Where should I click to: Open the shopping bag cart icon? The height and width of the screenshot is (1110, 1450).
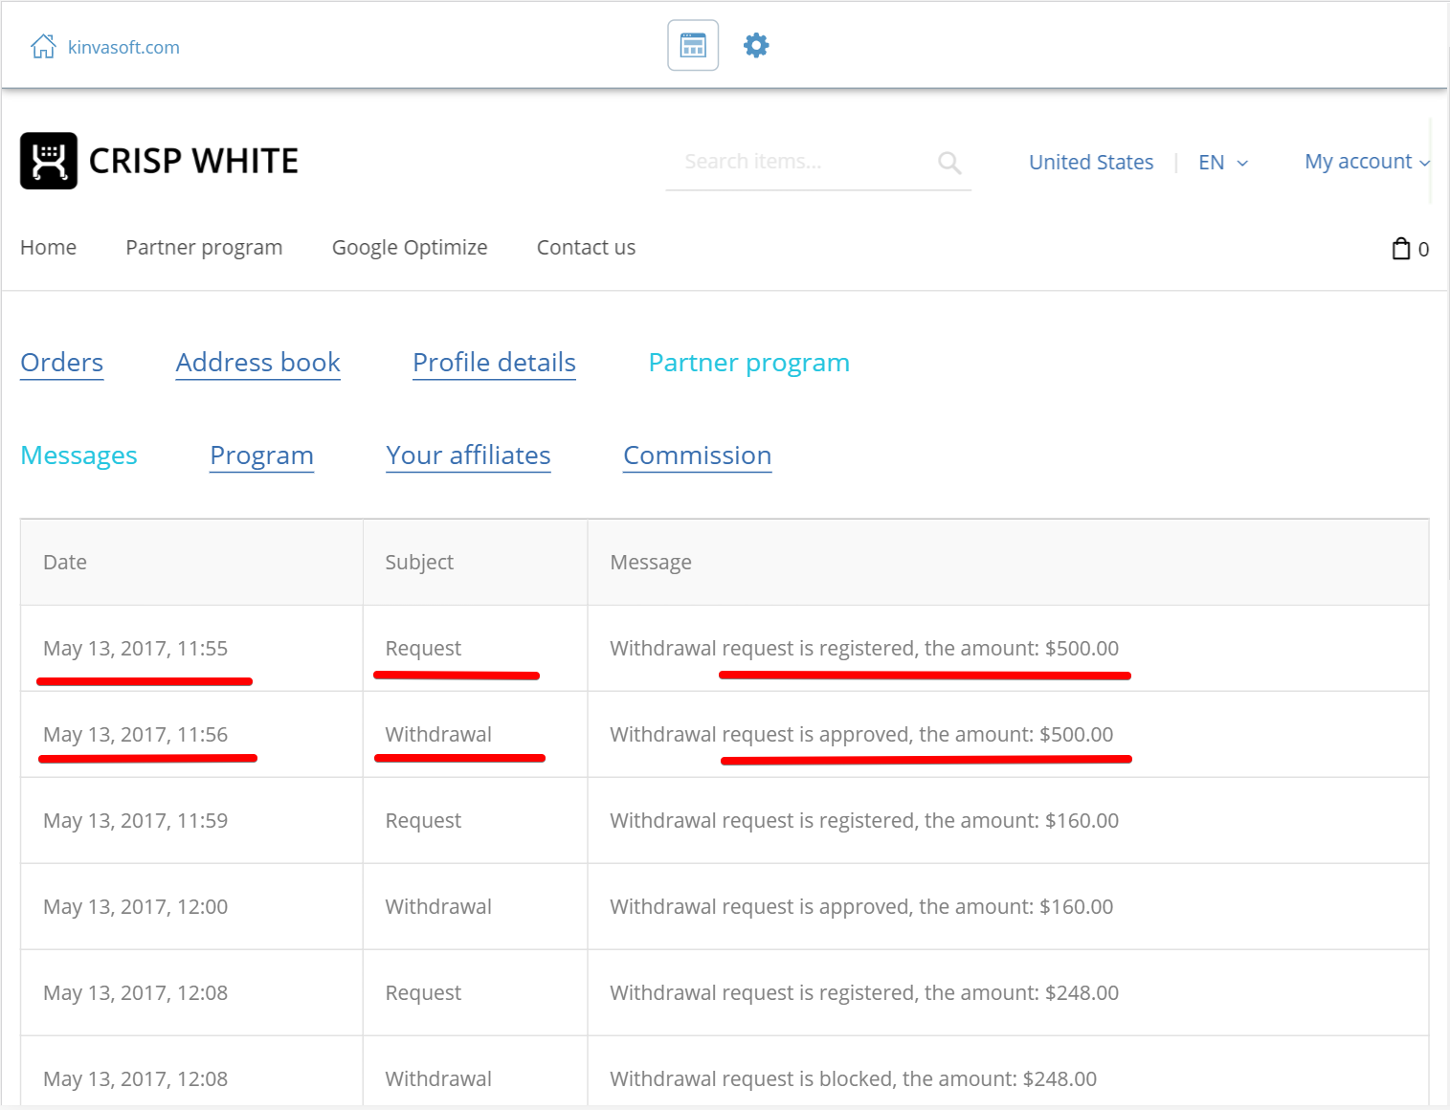[1400, 249]
